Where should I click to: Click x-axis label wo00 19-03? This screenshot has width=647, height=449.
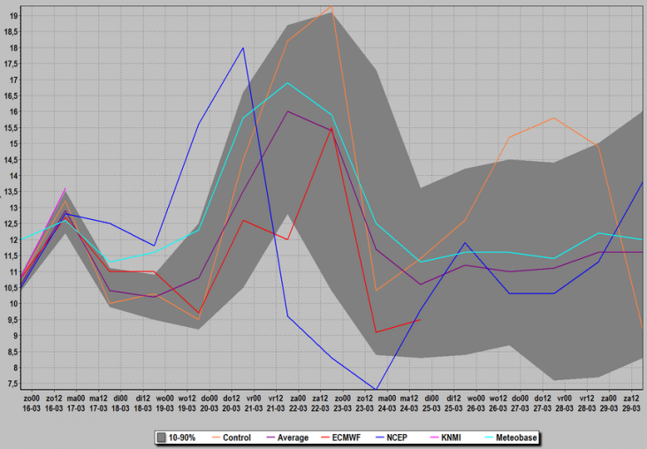[164, 403]
